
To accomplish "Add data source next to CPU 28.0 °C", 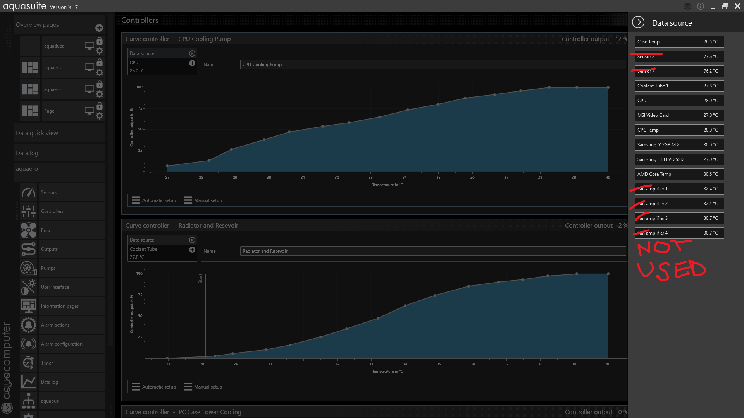I will click(x=192, y=63).
